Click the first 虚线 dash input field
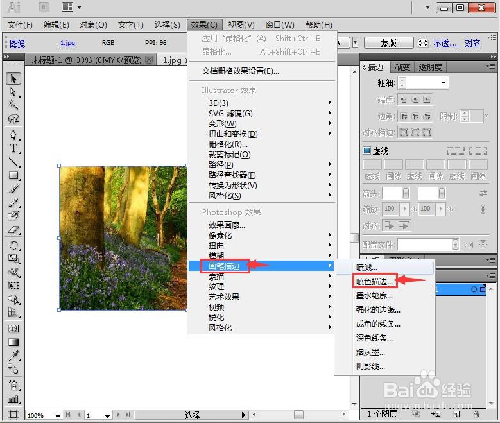The image size is (500, 423). [372, 164]
